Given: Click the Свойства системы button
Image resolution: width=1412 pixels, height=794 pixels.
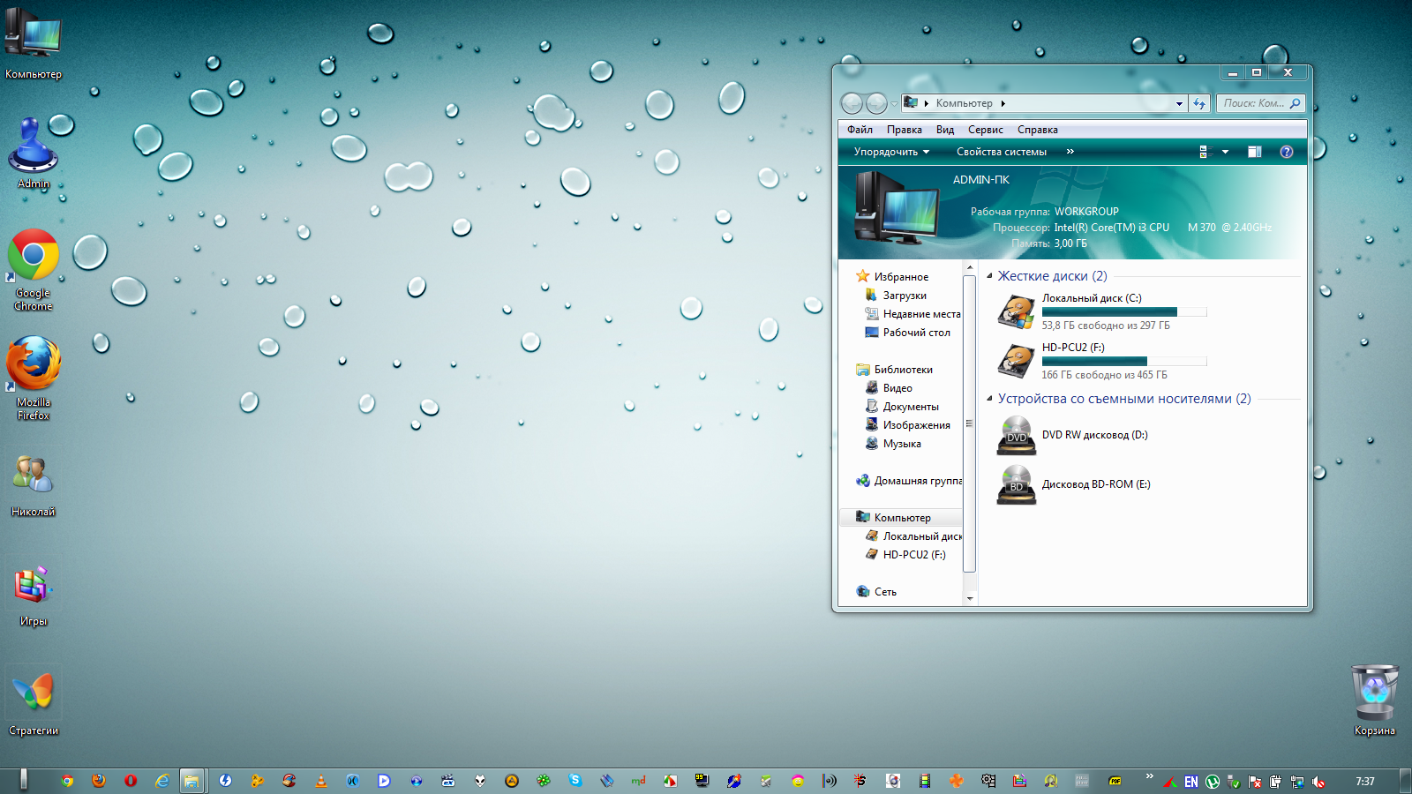Looking at the screenshot, I should (1001, 152).
